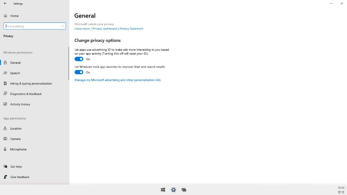Minimize the Settings window
This screenshot has height=195, width=347.
(x=331, y=4)
